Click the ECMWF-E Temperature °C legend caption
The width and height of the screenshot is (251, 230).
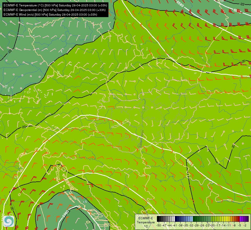tap(146, 222)
